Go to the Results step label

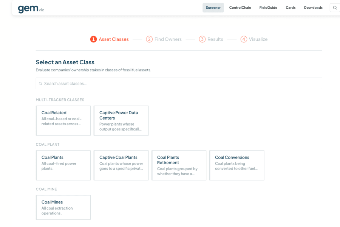pos(215,39)
